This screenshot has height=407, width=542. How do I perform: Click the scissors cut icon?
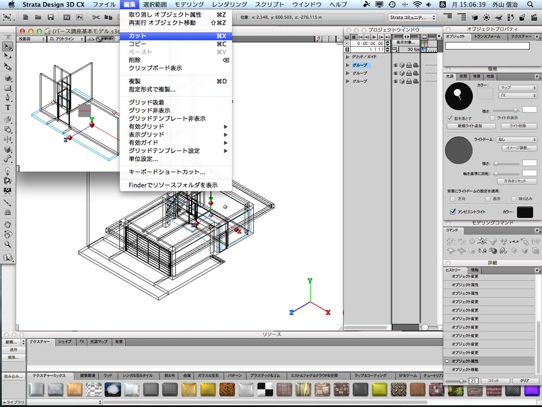coord(96,17)
